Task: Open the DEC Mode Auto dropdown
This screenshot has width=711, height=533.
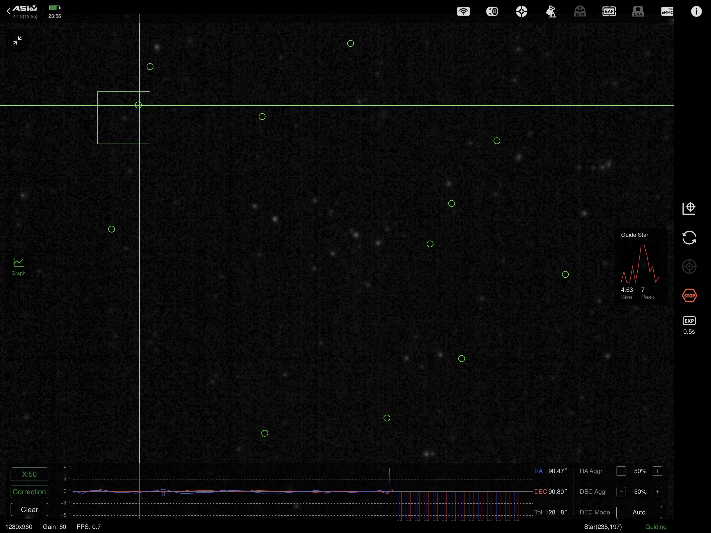Action: [639, 512]
